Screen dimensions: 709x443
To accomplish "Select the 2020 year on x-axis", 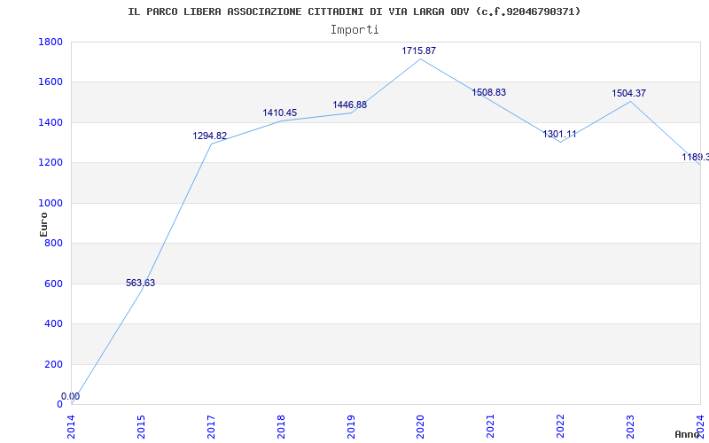I will tap(420, 425).
